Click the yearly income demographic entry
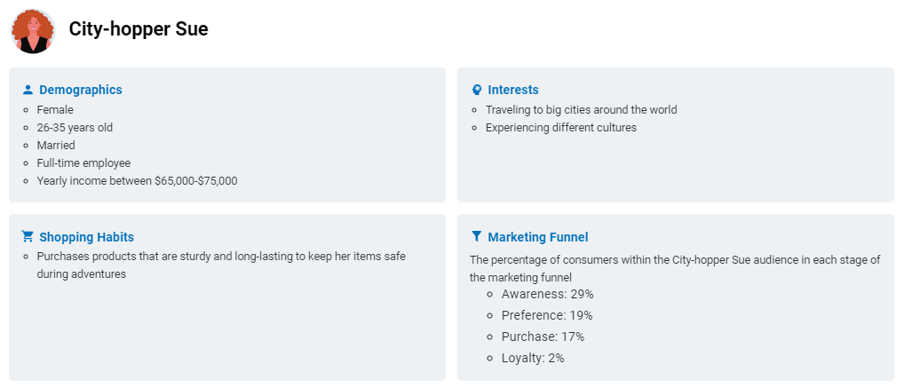 [x=138, y=181]
